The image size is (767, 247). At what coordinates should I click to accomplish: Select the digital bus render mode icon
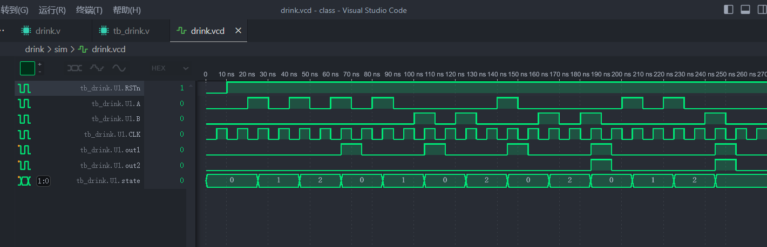point(74,68)
